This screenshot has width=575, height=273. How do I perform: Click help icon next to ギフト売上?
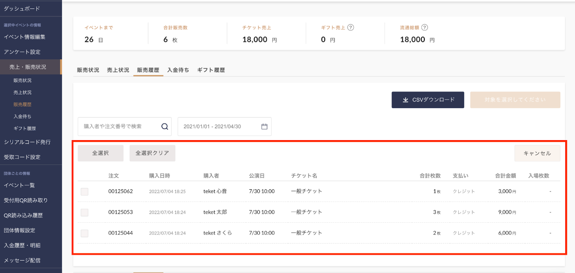coord(351,28)
